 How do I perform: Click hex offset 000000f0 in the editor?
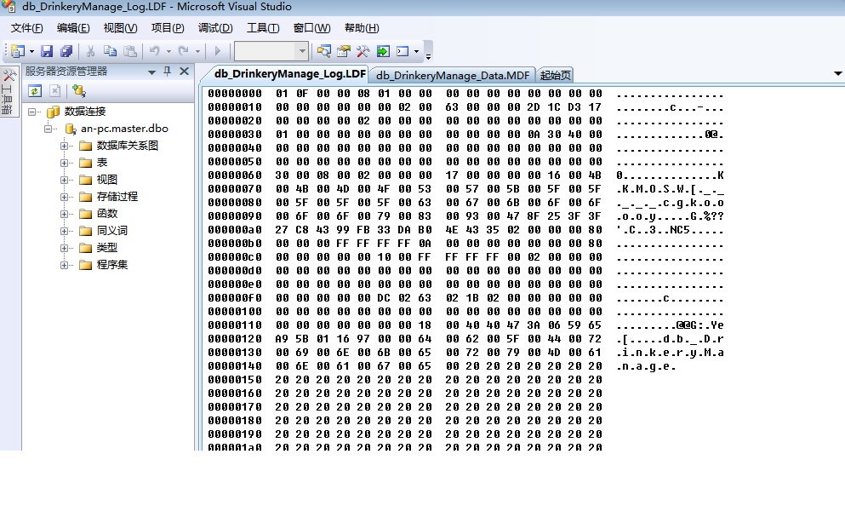[x=235, y=297]
